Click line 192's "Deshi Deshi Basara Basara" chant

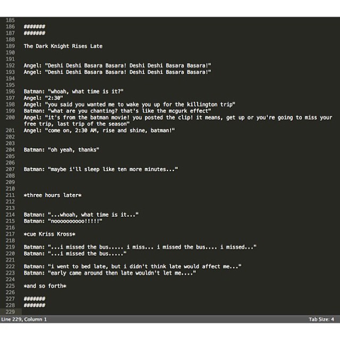pyautogui.click(x=117, y=65)
